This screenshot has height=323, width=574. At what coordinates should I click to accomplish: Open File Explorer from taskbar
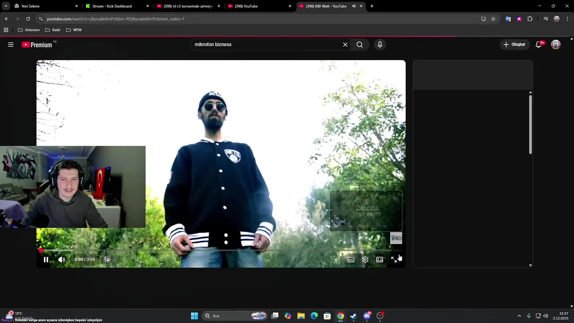pyautogui.click(x=301, y=316)
